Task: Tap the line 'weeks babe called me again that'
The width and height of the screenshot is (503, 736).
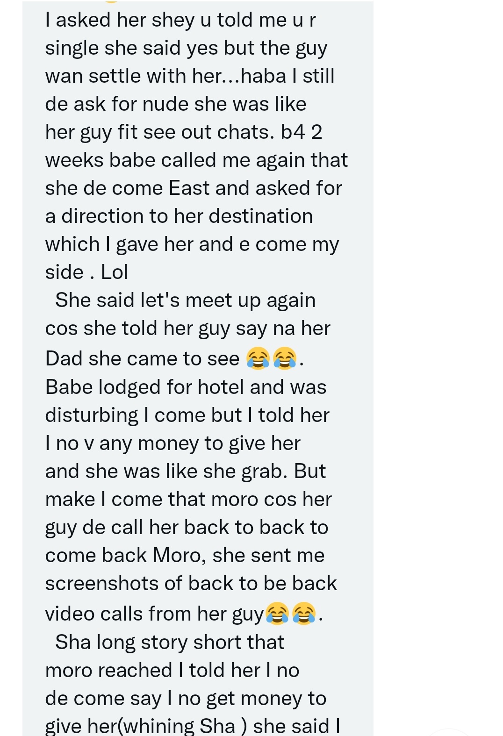Action: tap(196, 160)
